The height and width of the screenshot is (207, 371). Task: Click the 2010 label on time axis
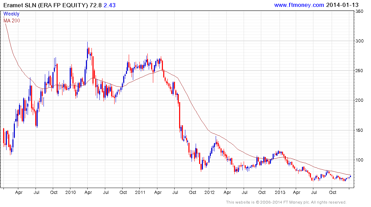[x=70, y=192]
